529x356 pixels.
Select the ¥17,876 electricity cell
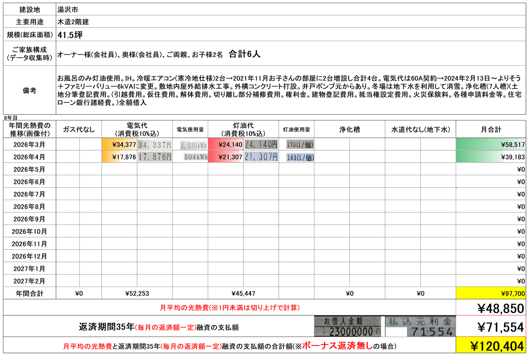119,157
